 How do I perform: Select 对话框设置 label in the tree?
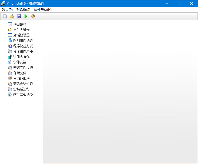(x=21, y=35)
